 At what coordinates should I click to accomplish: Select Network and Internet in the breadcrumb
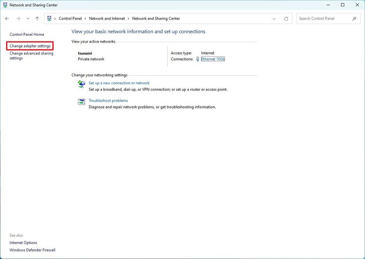coord(107,18)
